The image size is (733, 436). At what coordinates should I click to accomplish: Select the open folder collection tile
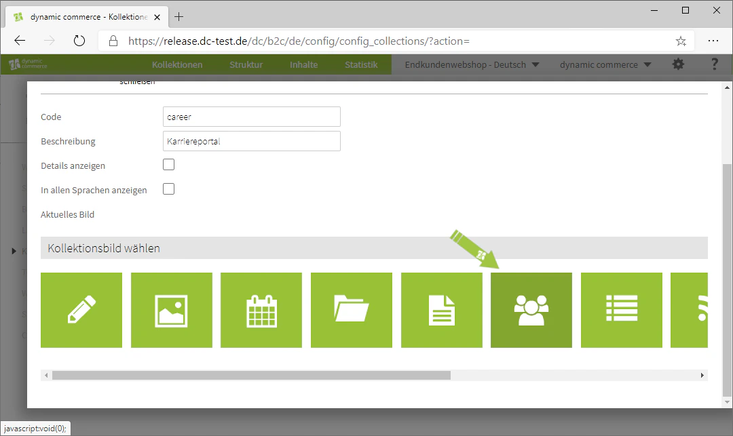352,310
